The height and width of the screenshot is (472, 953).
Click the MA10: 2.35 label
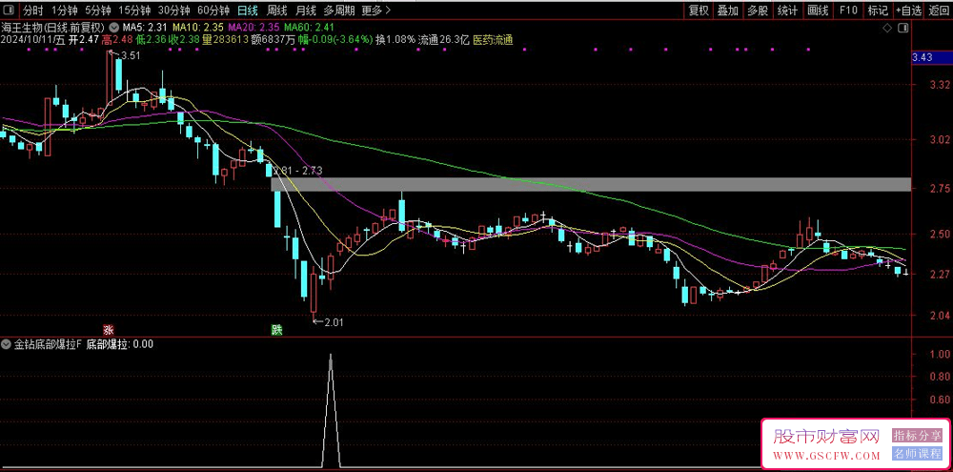coord(198,28)
